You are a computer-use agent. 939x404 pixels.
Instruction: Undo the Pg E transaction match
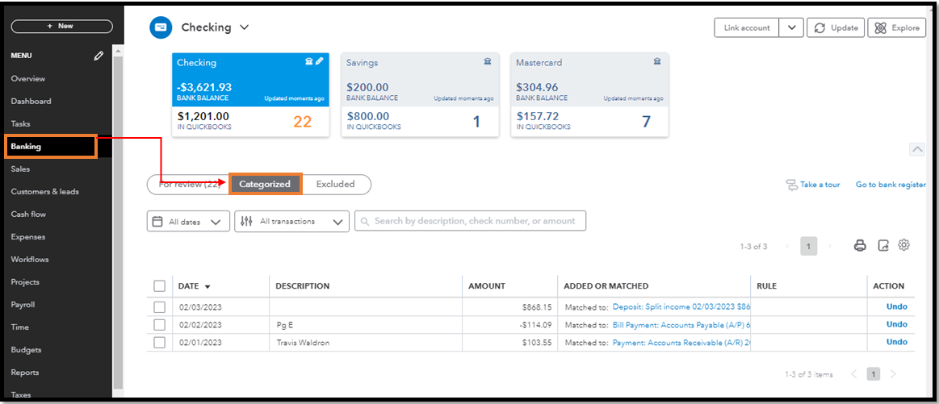[x=897, y=324]
